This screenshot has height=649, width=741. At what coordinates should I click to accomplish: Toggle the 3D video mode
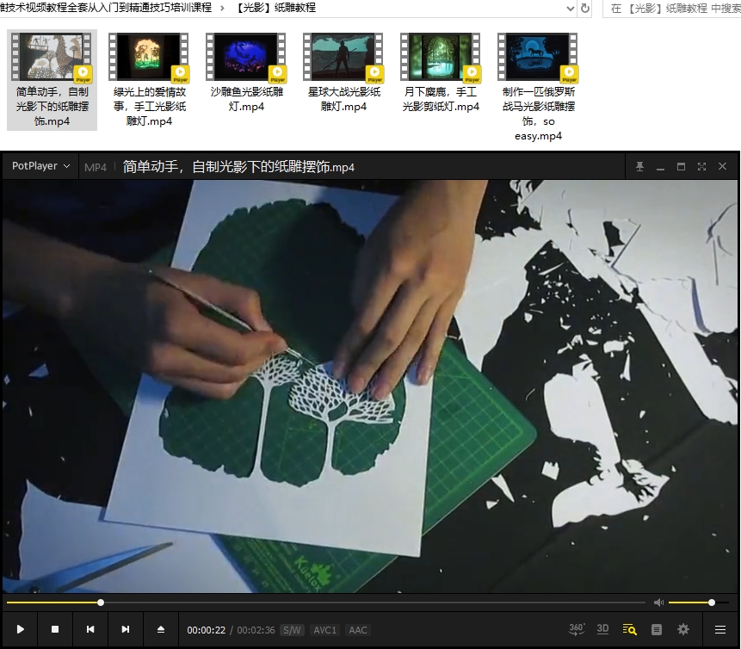pos(602,629)
